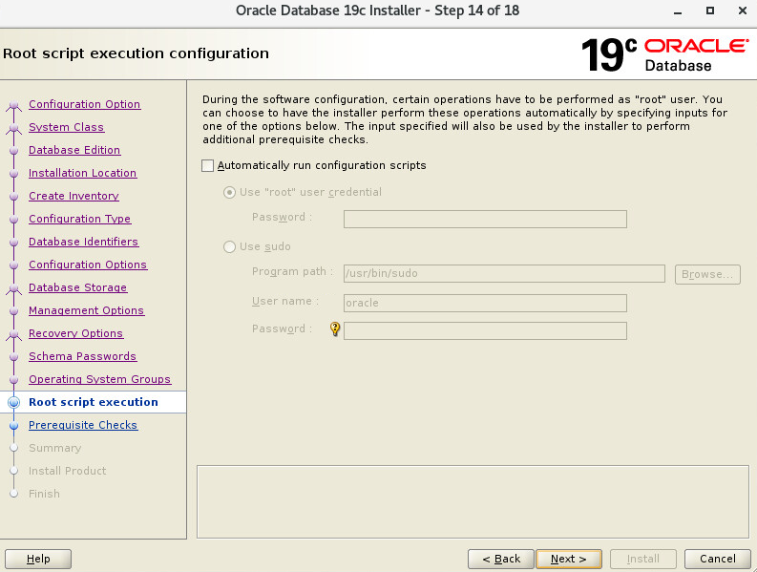Go to Management Options step
Screen dimensions: 757x572
(x=87, y=310)
